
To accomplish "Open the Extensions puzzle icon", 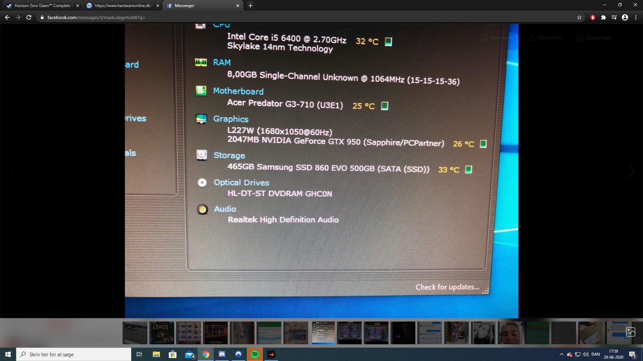I will [x=603, y=17].
